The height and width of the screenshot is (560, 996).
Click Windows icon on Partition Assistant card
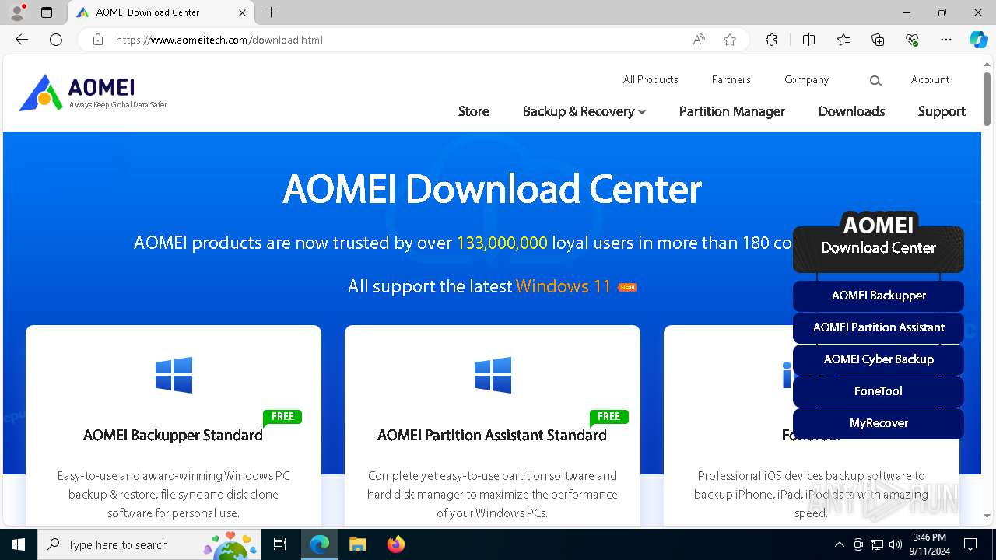coord(493,375)
